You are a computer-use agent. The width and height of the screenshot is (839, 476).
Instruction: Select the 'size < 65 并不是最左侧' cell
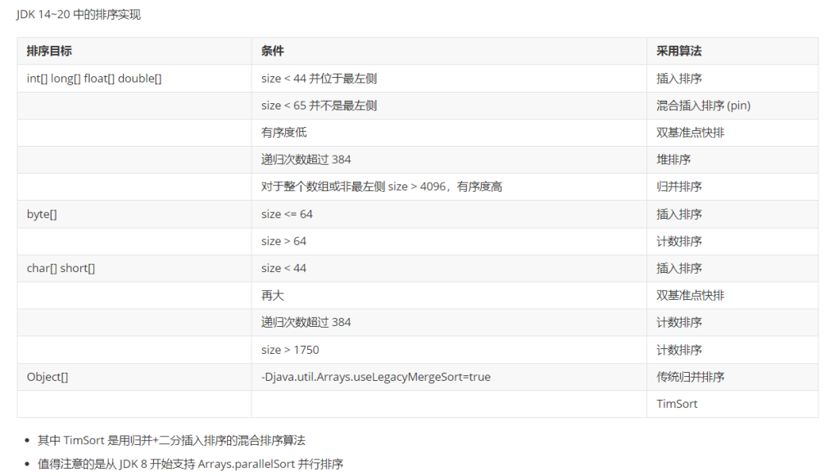[x=319, y=106]
